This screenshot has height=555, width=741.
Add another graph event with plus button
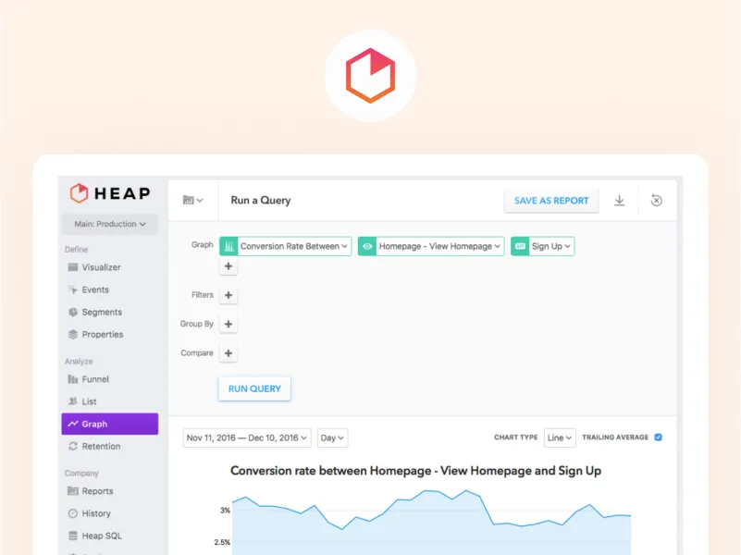[228, 266]
